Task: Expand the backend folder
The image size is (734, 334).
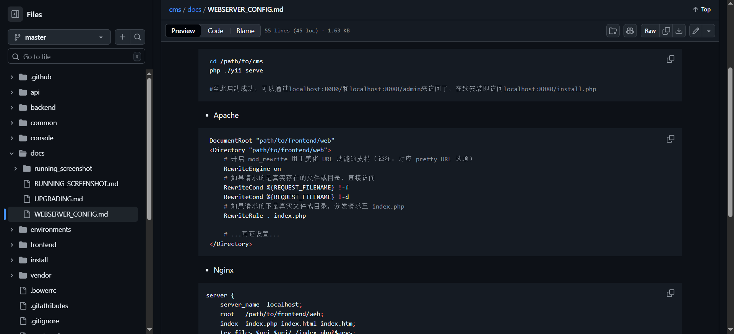Action: tap(12, 108)
